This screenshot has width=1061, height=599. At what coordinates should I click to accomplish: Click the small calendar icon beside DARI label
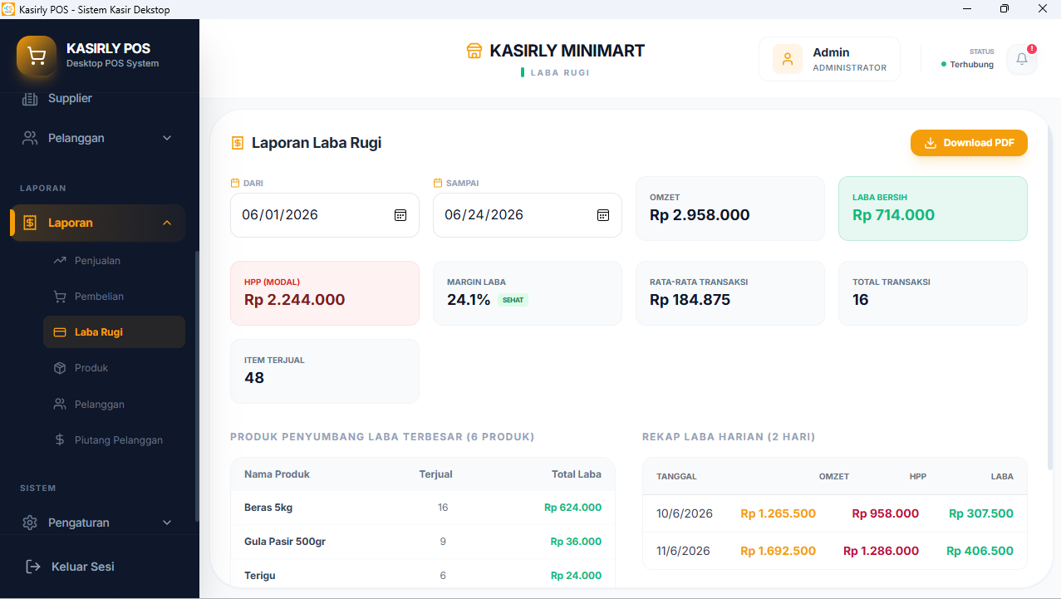[x=235, y=183]
